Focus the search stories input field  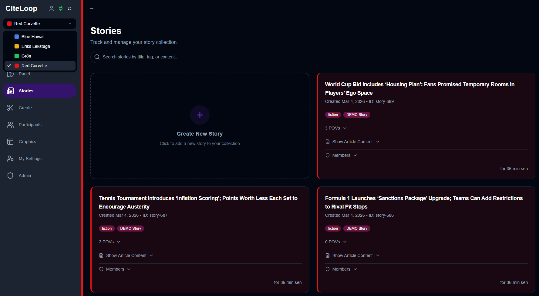315,57
